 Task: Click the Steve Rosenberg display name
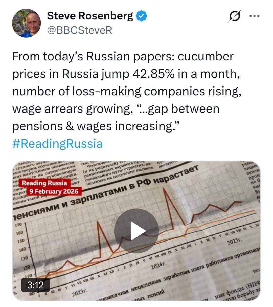coord(90,16)
